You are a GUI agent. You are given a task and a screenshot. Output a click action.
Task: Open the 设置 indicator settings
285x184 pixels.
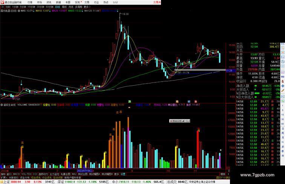123,174
